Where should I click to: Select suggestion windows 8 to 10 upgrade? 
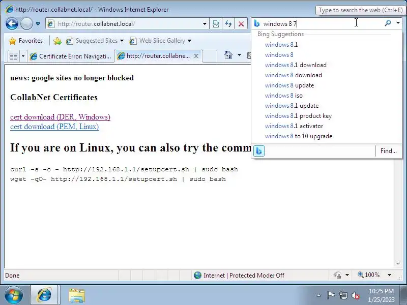(x=299, y=136)
